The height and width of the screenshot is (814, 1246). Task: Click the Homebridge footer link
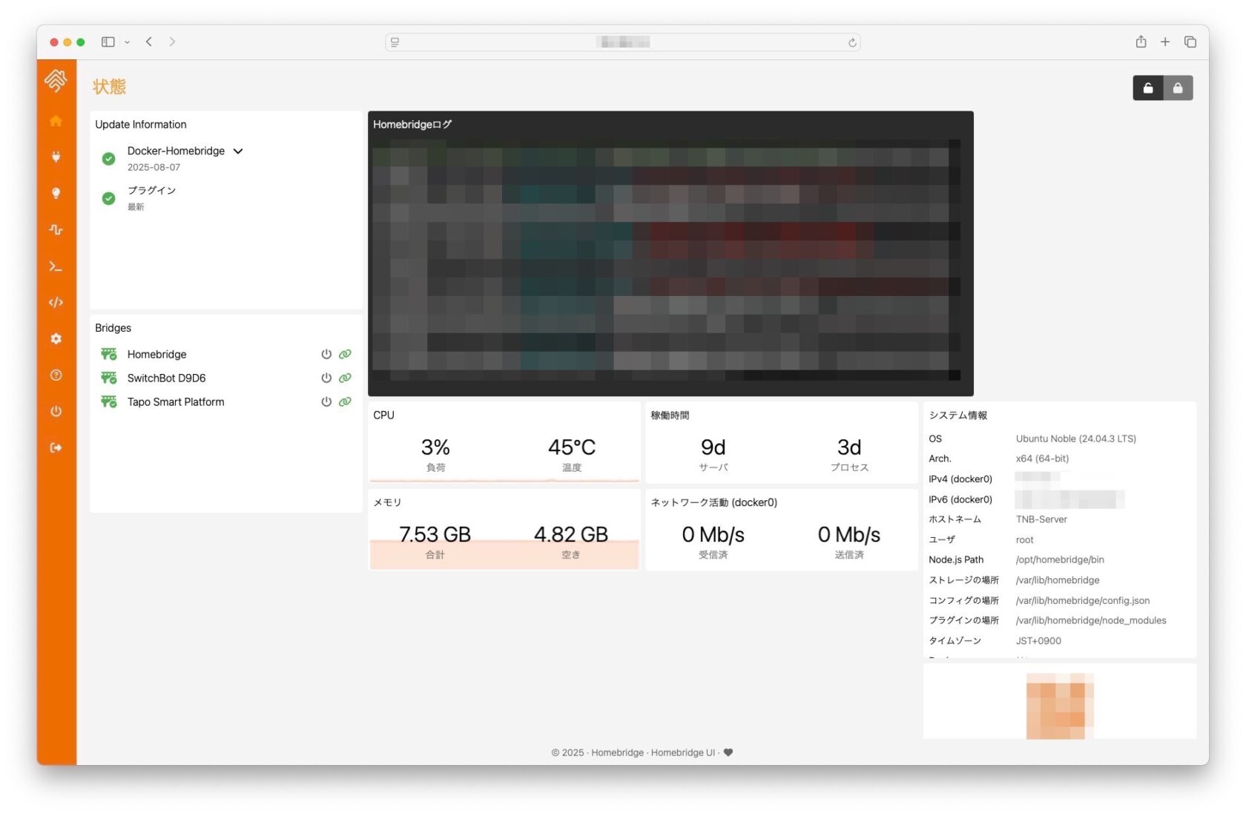(x=617, y=753)
